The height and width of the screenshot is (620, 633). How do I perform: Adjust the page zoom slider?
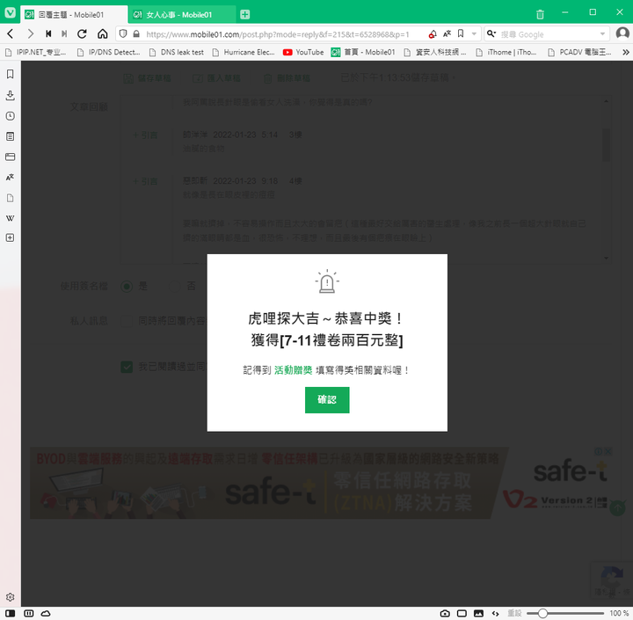[x=565, y=613]
